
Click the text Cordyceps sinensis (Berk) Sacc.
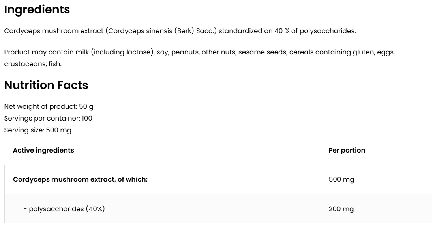click(x=162, y=31)
